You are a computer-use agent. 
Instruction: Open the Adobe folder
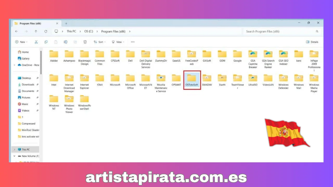click(x=54, y=56)
